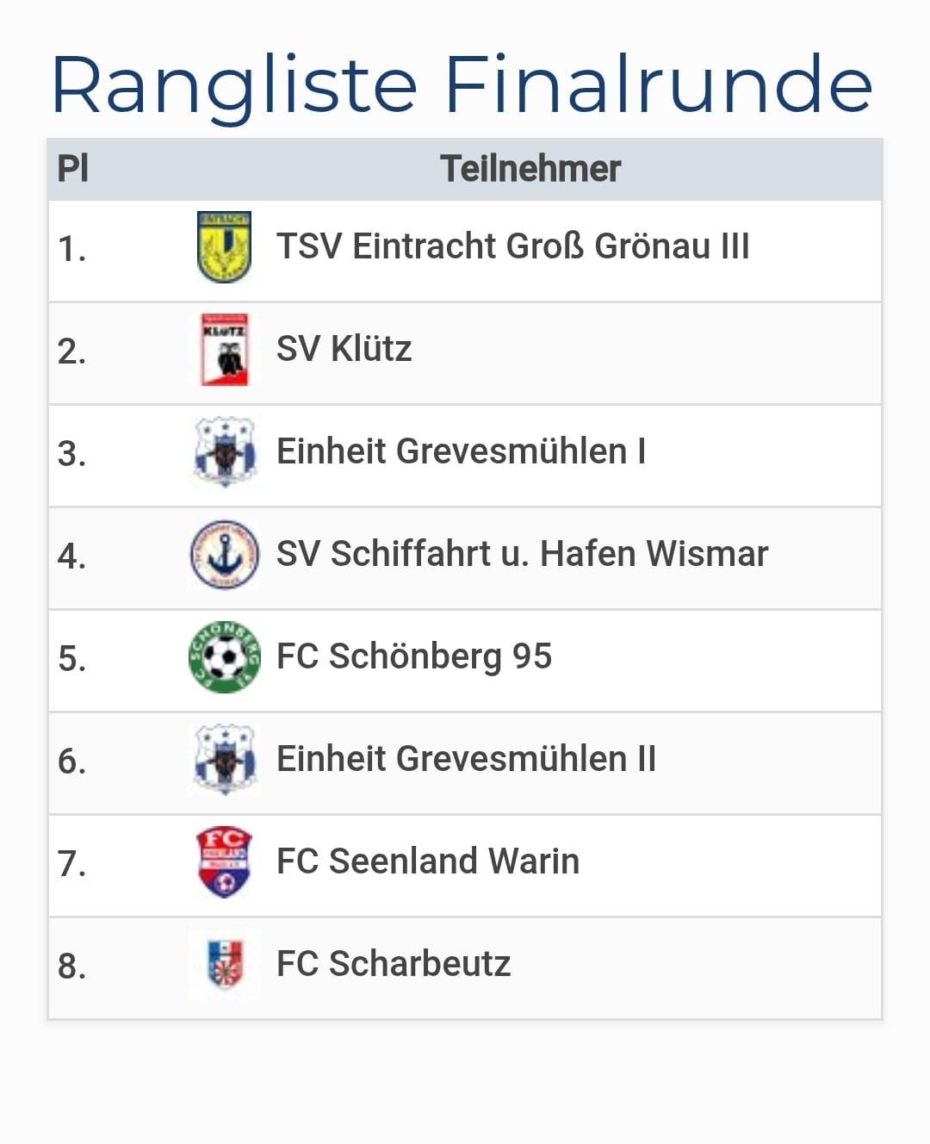930x1144 pixels.
Task: Select Einheit Grevesmühlen I team name
Action: coord(461,451)
